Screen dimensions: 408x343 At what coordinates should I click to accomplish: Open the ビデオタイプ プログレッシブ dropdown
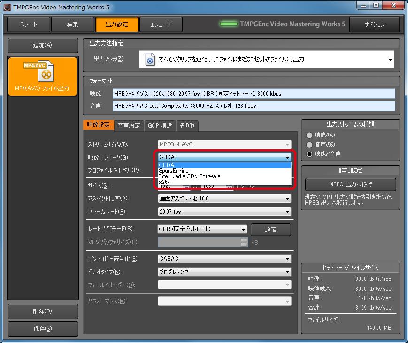click(224, 272)
